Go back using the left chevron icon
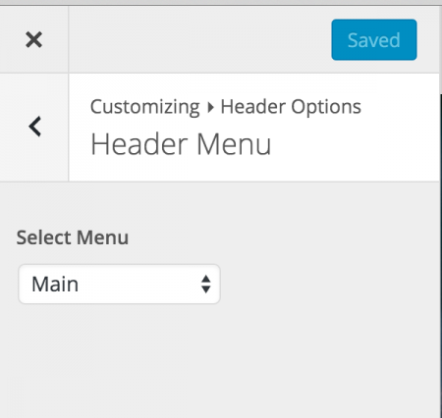Screen dimensions: 442x418 pos(34,127)
